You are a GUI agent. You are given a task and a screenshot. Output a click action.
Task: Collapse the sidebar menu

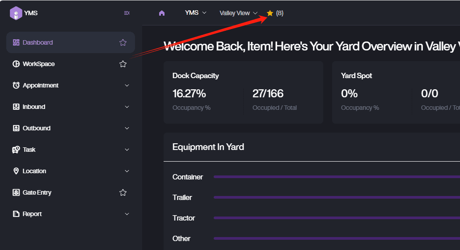[x=127, y=13]
